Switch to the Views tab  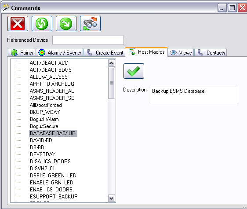point(181,52)
